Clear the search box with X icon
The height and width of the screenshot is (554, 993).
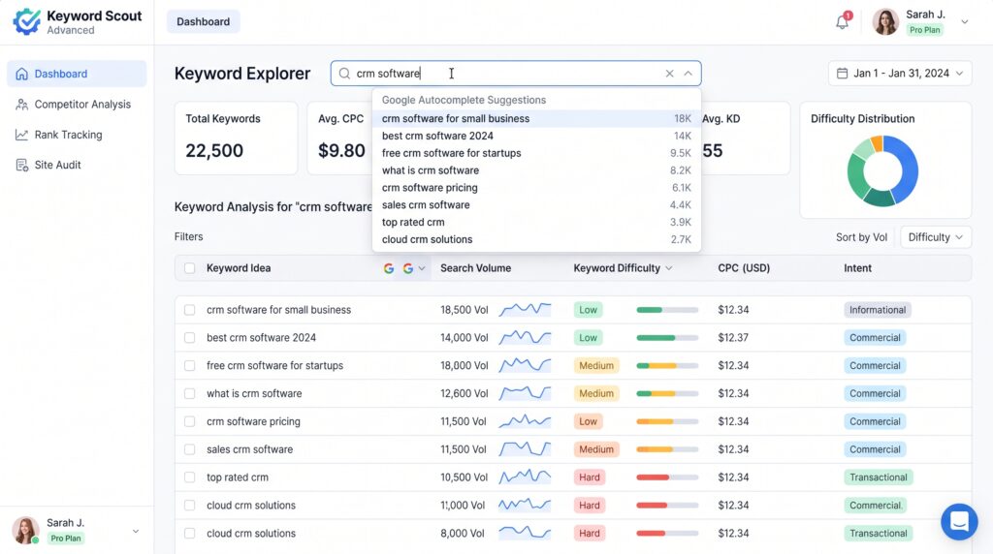pyautogui.click(x=669, y=74)
